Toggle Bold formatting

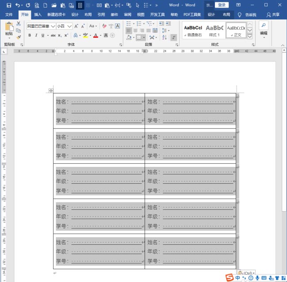coord(30,35)
